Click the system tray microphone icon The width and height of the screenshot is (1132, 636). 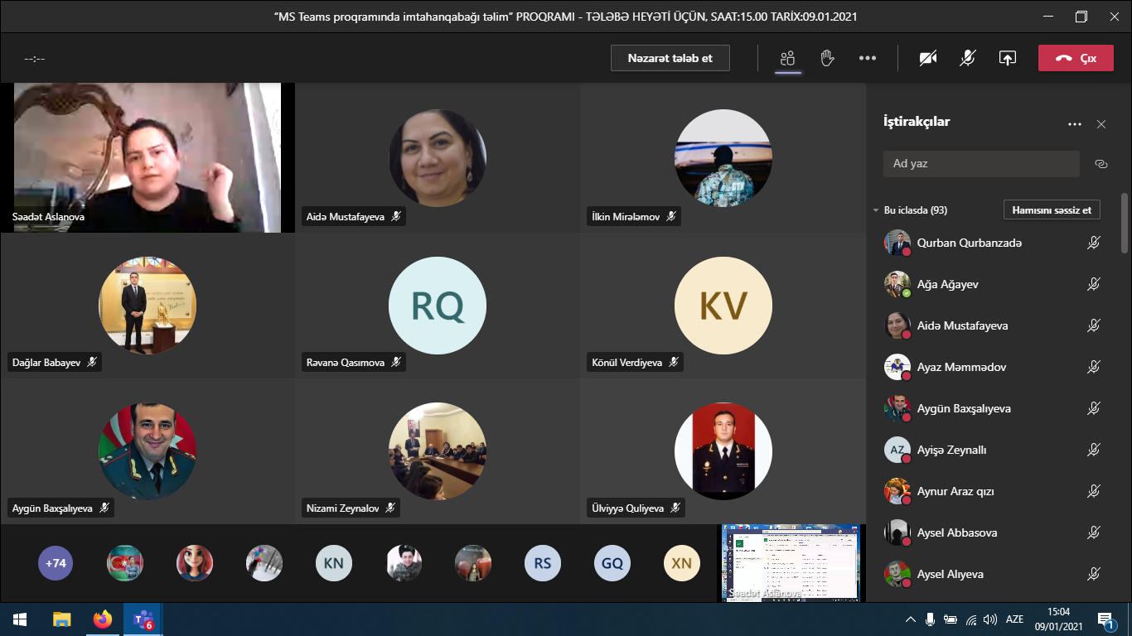tap(931, 619)
